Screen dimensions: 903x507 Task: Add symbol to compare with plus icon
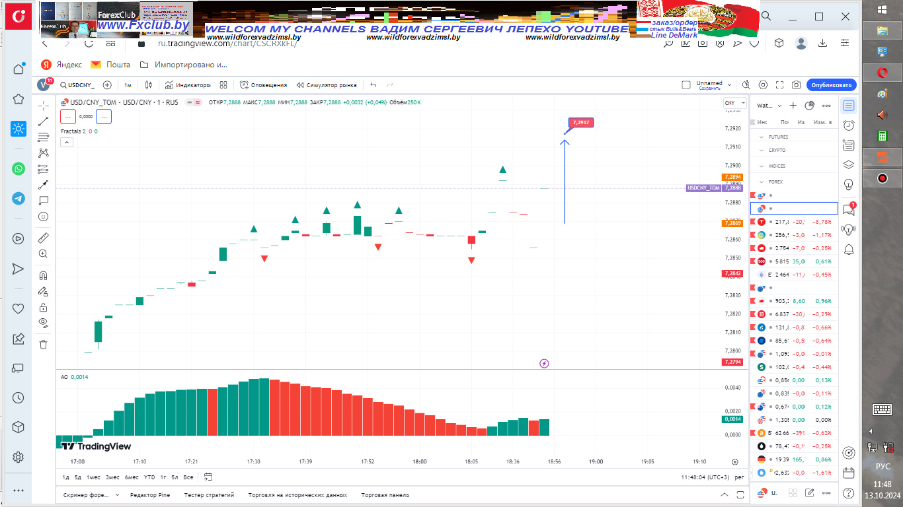click(x=107, y=85)
